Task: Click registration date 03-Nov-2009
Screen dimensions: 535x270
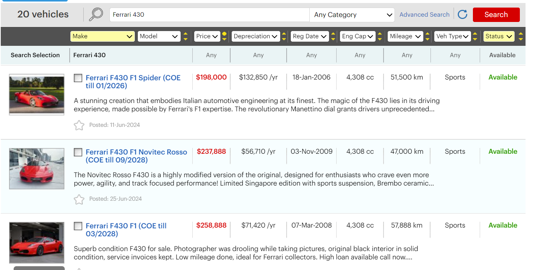Action: coord(312,151)
